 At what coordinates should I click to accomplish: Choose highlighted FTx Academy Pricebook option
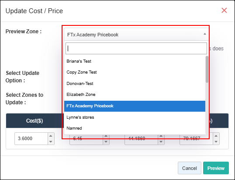point(135,106)
